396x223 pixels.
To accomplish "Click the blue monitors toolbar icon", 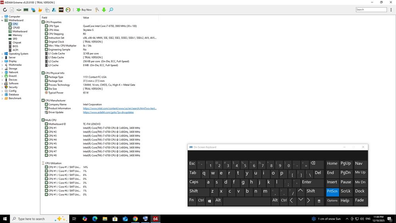I will click(33, 10).
